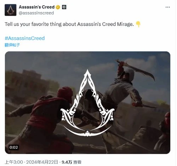
Task: Click the 上午3:00 post time
Action: (14, 162)
